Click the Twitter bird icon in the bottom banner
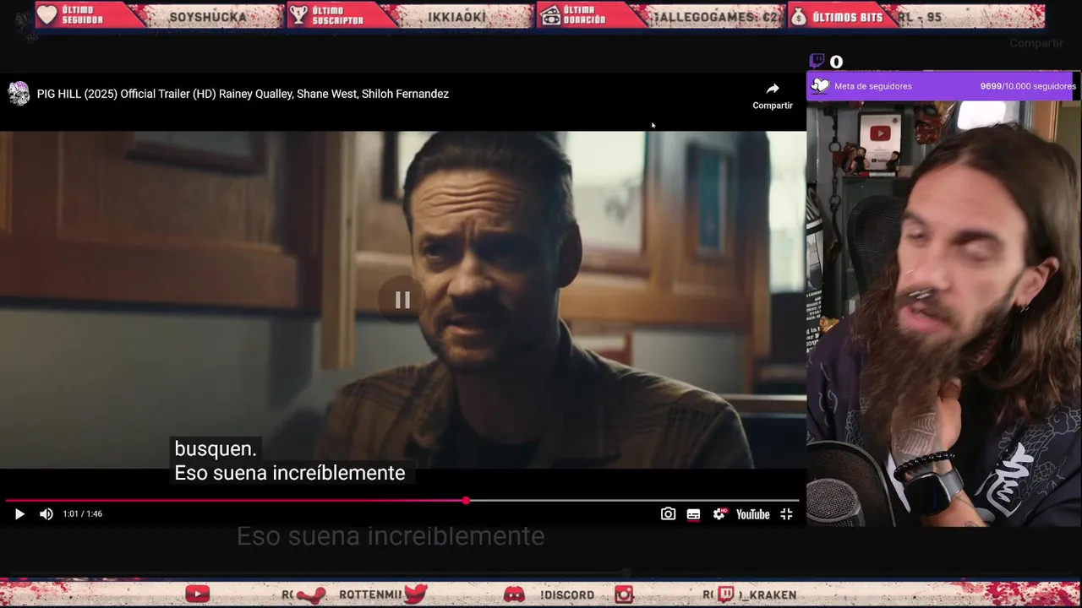Screen dimensions: 1082x608 point(415,594)
